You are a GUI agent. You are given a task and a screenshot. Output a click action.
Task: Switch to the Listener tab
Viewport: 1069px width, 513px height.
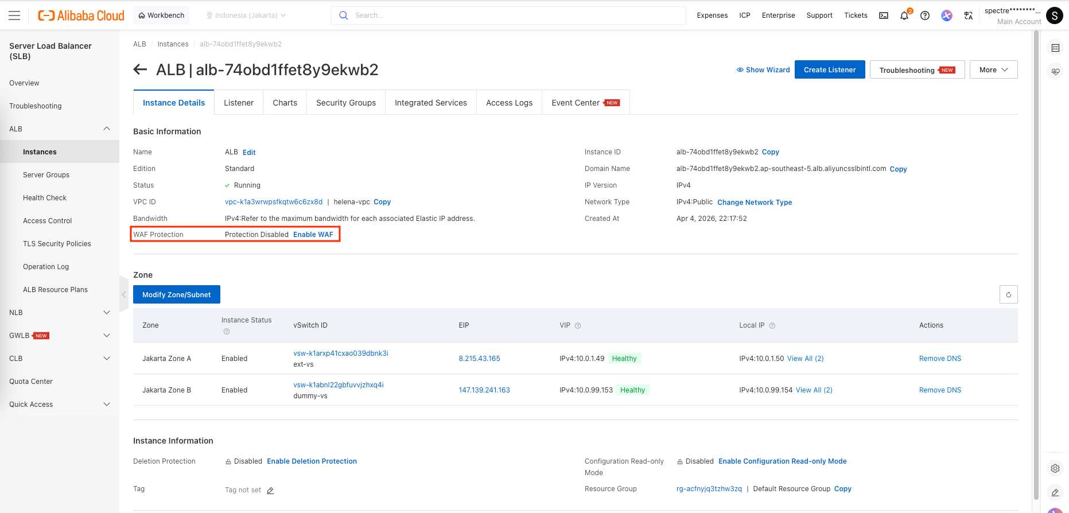click(x=239, y=103)
